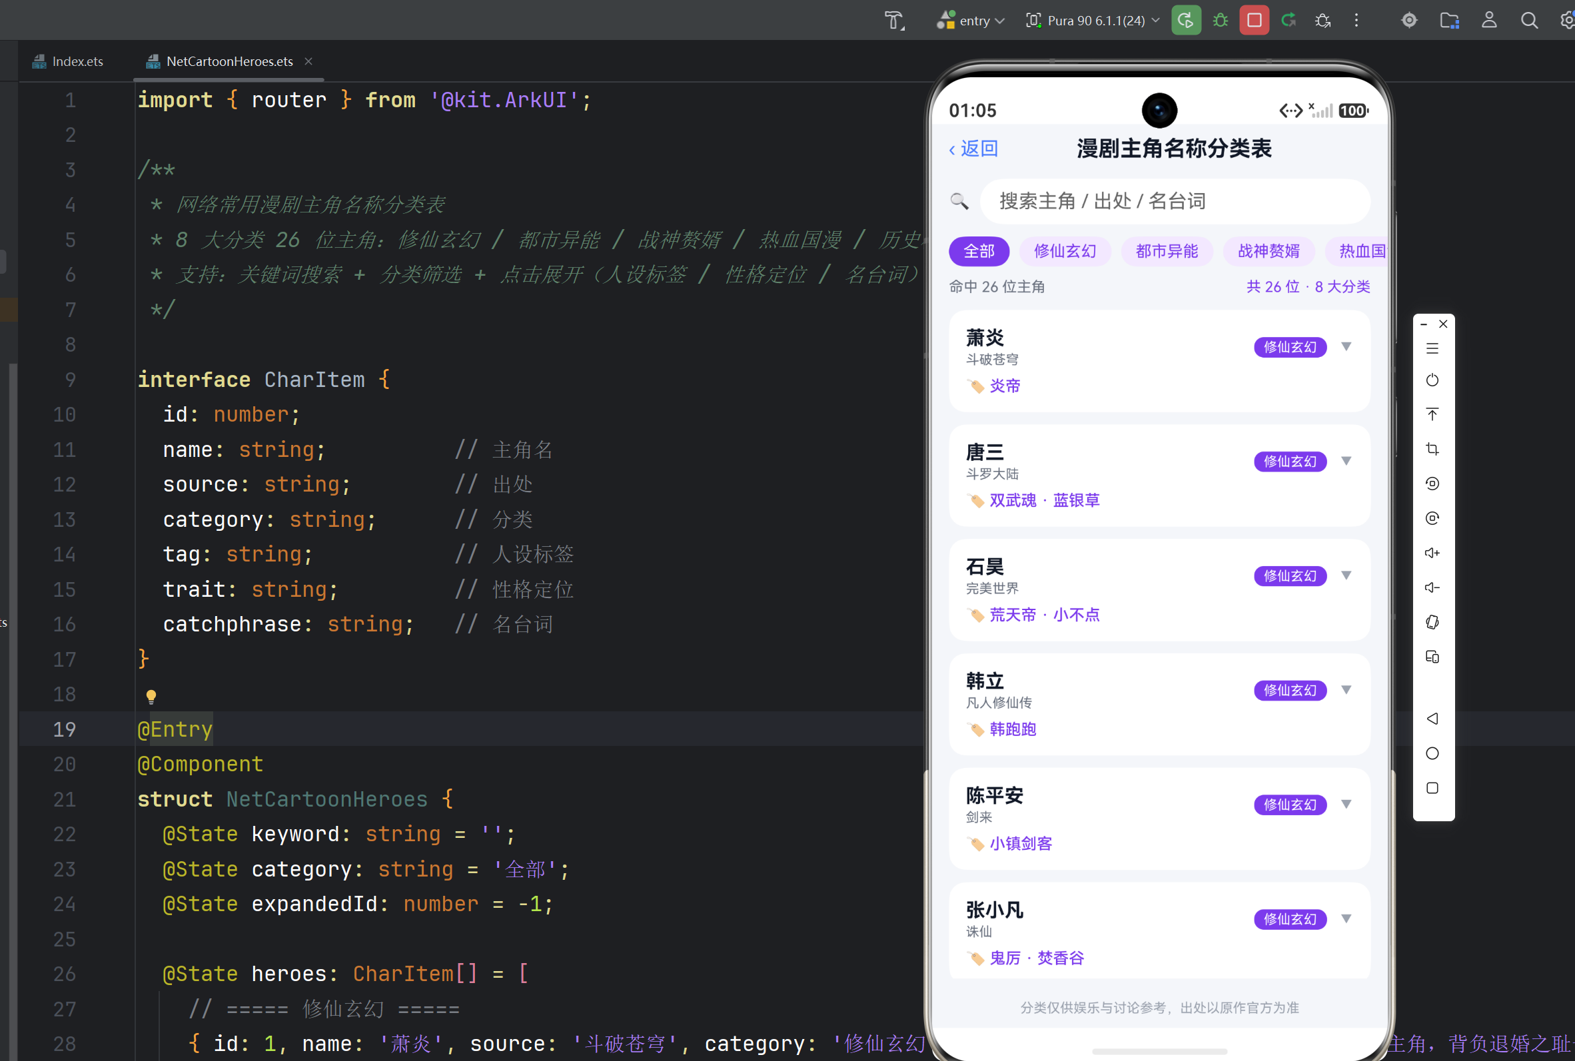Click the lightbulb quick-fix icon on line 18

(151, 696)
